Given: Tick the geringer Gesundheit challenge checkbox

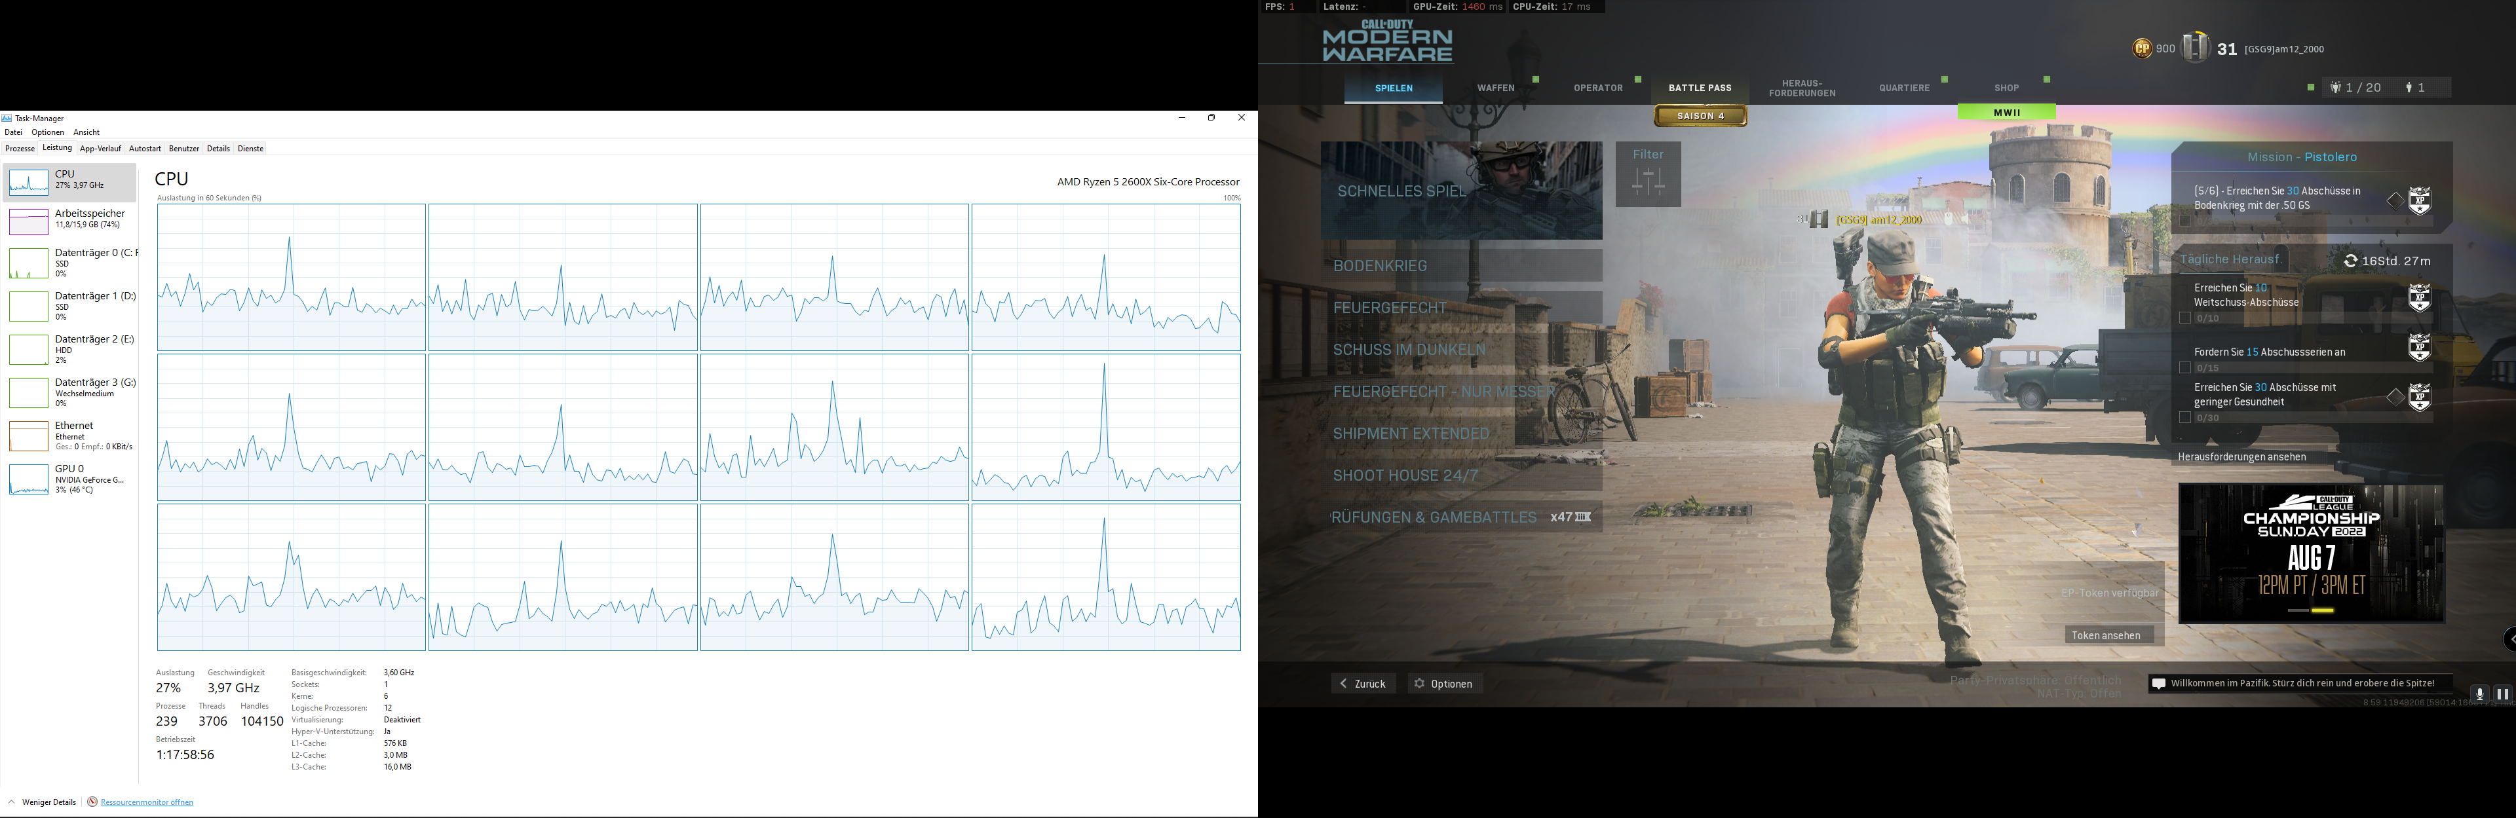Looking at the screenshot, I should point(2185,418).
